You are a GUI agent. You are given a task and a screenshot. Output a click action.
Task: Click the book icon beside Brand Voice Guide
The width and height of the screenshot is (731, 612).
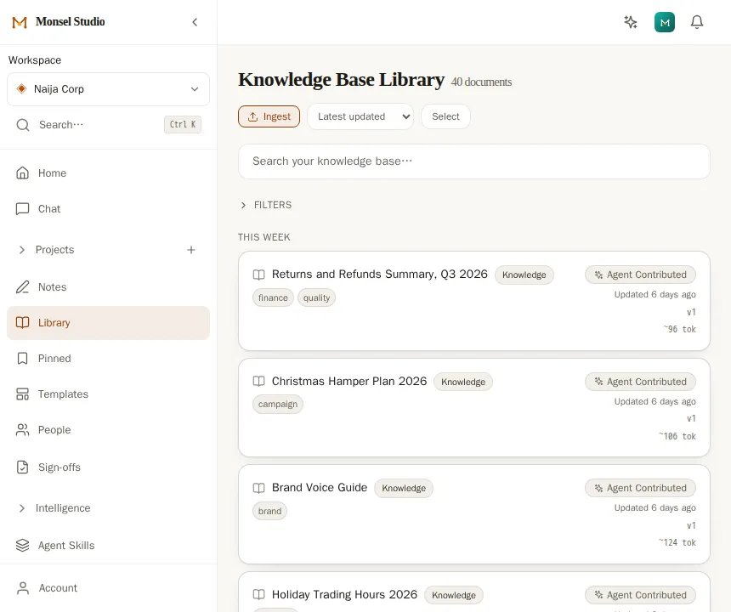coord(258,488)
